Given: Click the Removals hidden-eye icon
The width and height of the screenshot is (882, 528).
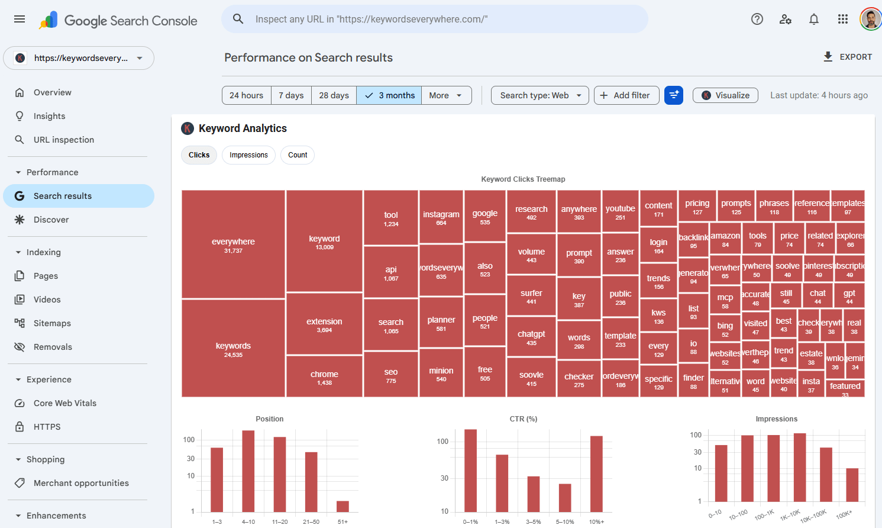Looking at the screenshot, I should [x=20, y=347].
